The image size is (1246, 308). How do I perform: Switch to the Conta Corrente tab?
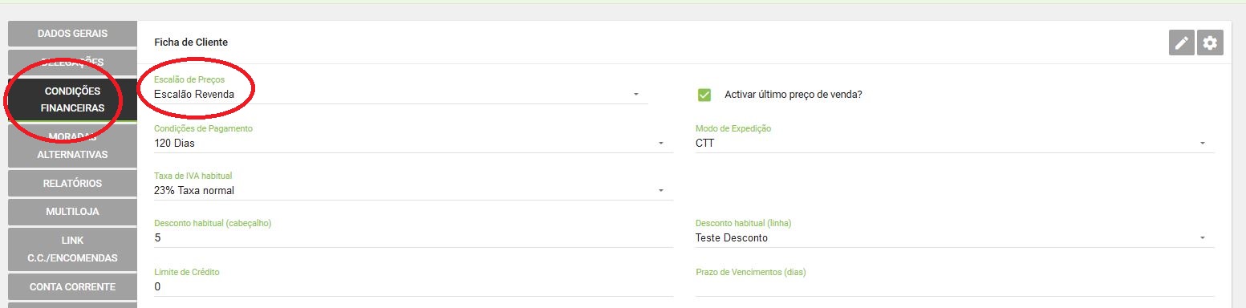(x=72, y=286)
